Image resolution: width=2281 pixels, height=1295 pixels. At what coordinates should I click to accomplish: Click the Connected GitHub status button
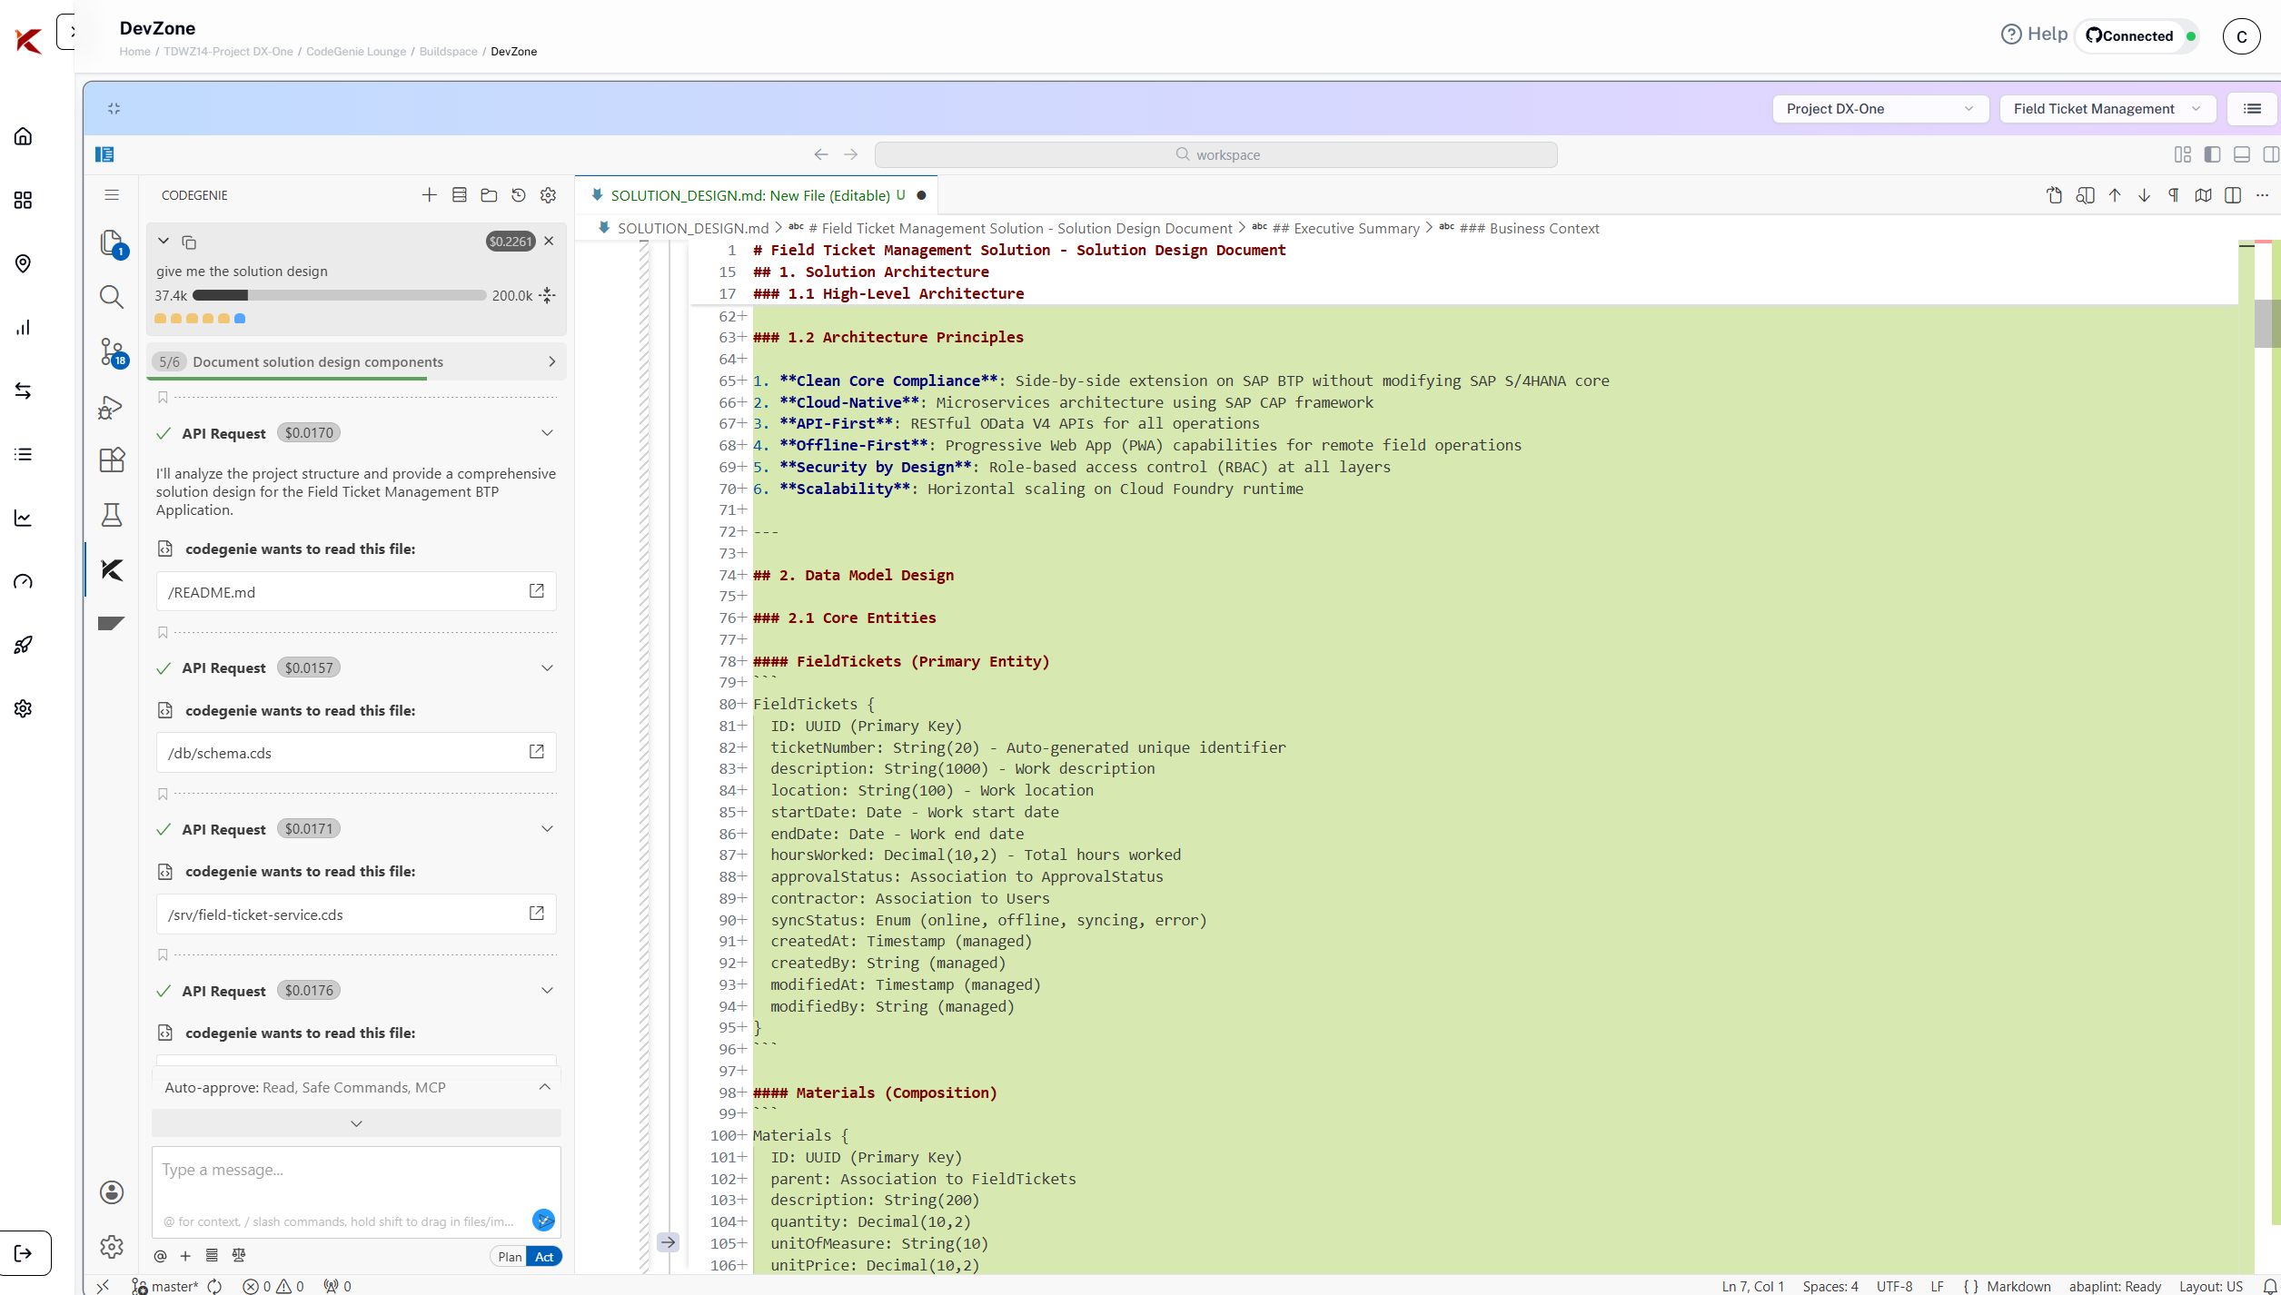(x=2131, y=36)
